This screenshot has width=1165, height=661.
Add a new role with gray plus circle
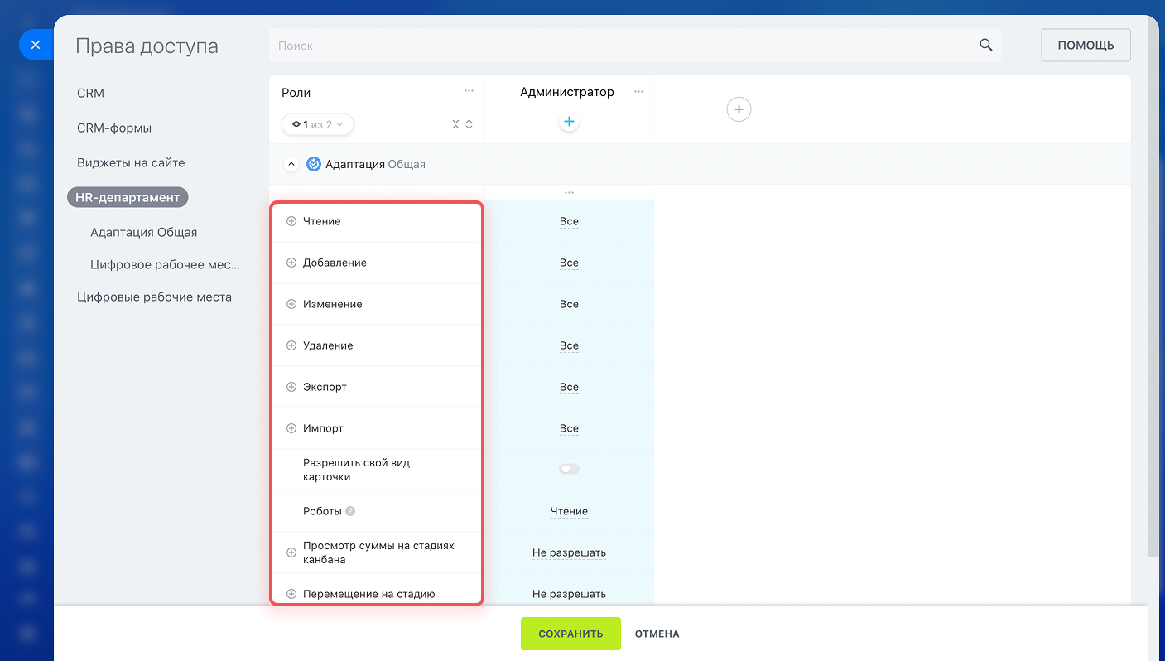point(739,109)
